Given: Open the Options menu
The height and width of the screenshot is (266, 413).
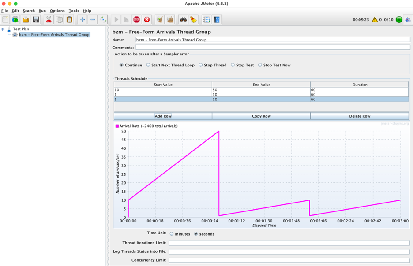Looking at the screenshot, I should 57,11.
